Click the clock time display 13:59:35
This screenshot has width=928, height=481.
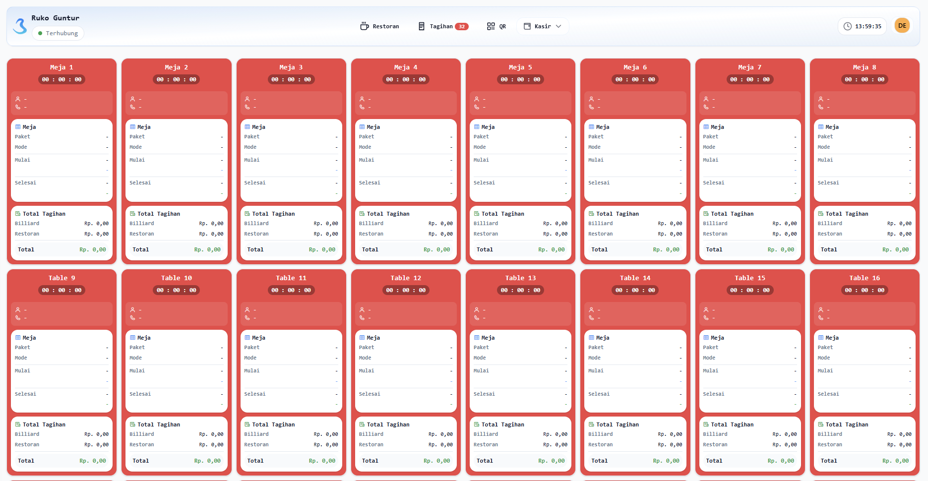(x=863, y=26)
